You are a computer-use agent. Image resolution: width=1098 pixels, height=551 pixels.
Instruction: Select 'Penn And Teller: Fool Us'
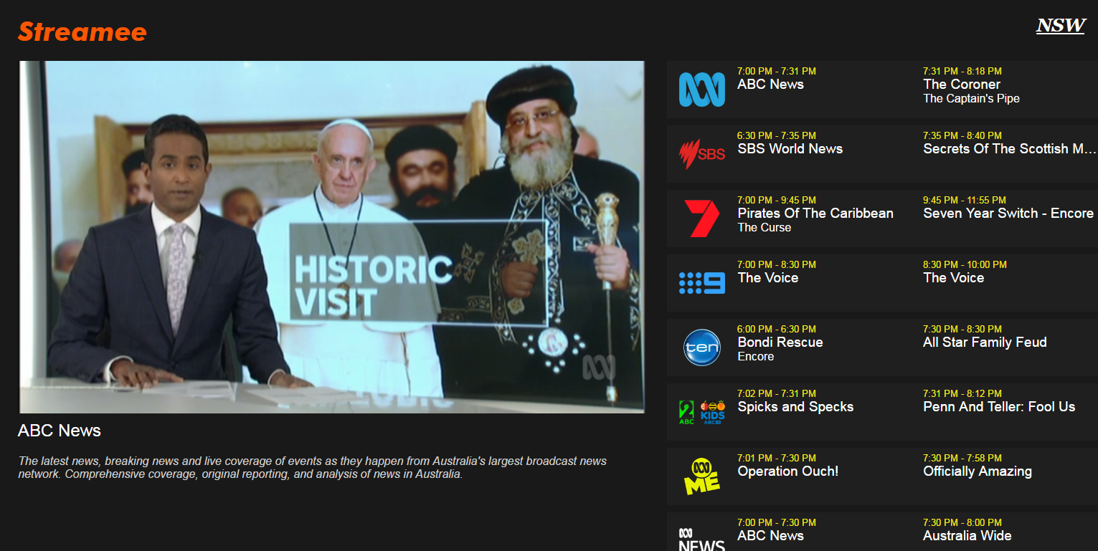coord(999,407)
